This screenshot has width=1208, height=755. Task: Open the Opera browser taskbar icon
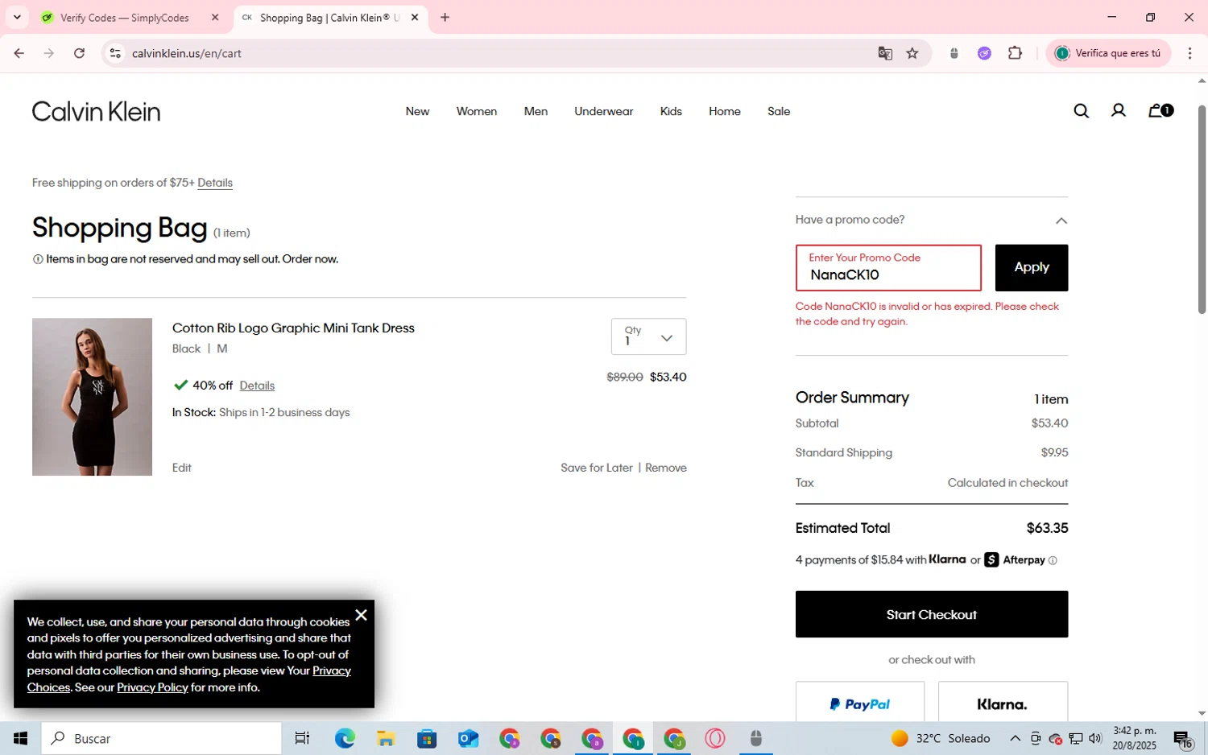pos(715,738)
